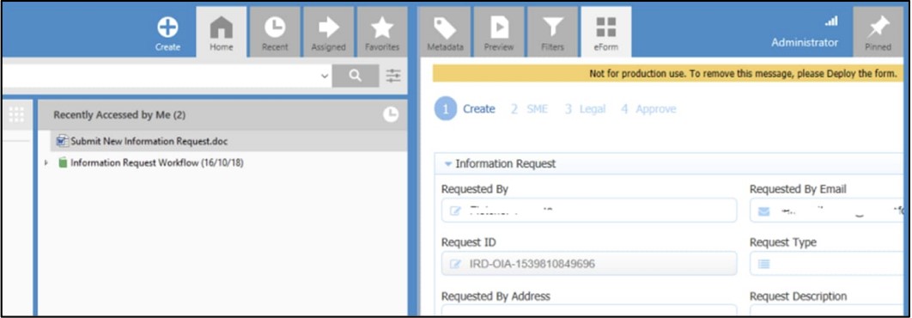Click the signal strength icon above Administrator
Image resolution: width=912 pixels, height=318 pixels.
point(831,21)
